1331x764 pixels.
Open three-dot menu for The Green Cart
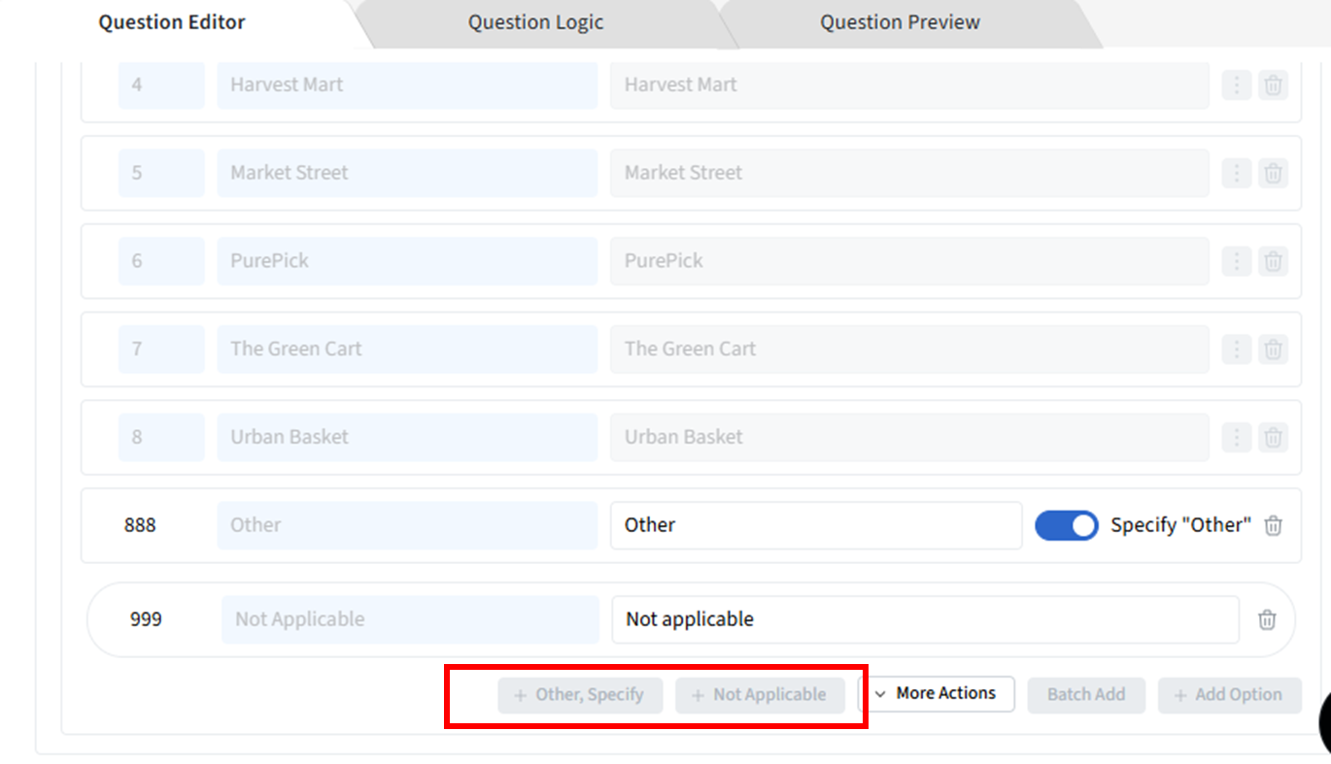(1236, 349)
